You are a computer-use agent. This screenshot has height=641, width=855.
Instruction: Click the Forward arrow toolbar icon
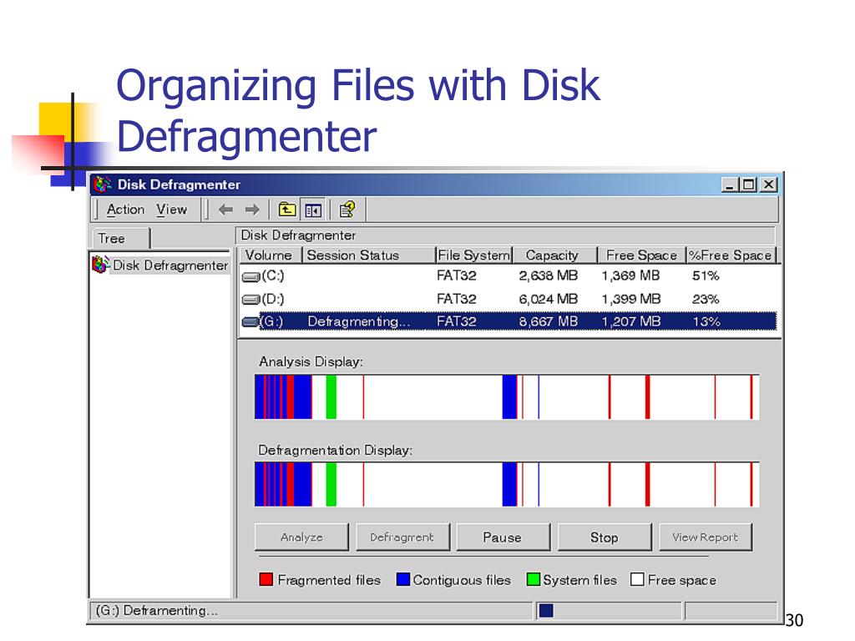coord(252,209)
